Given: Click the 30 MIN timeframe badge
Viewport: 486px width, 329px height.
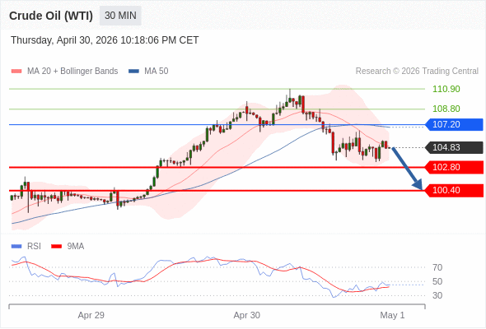Looking at the screenshot, I should (x=120, y=16).
